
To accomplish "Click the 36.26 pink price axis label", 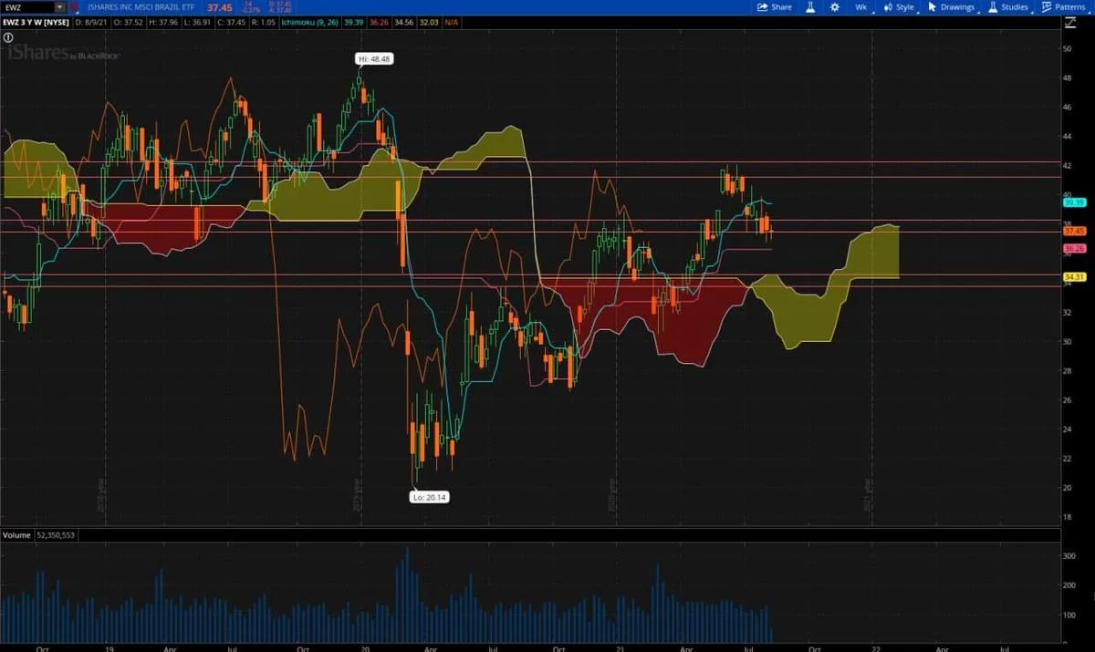I will click(x=1074, y=248).
